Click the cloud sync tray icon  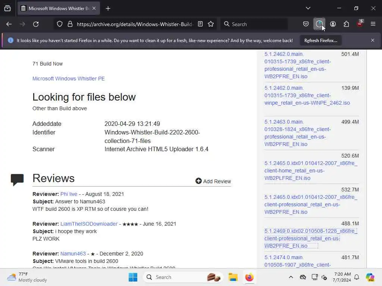[303, 277]
